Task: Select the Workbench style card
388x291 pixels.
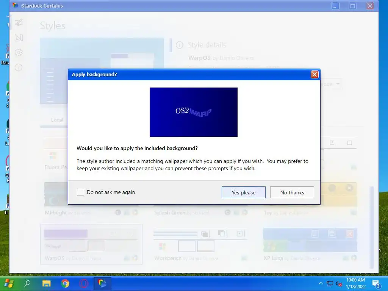Action: [x=200, y=244]
